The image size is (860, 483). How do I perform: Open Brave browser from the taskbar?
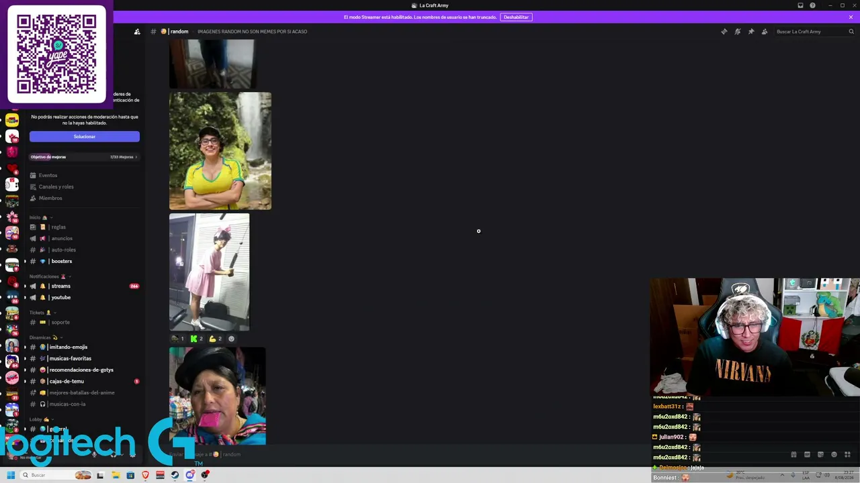click(x=145, y=475)
